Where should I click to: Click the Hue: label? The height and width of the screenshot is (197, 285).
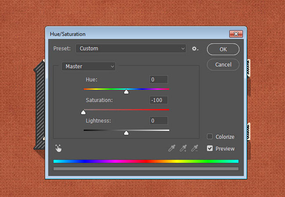pyautogui.click(x=92, y=79)
